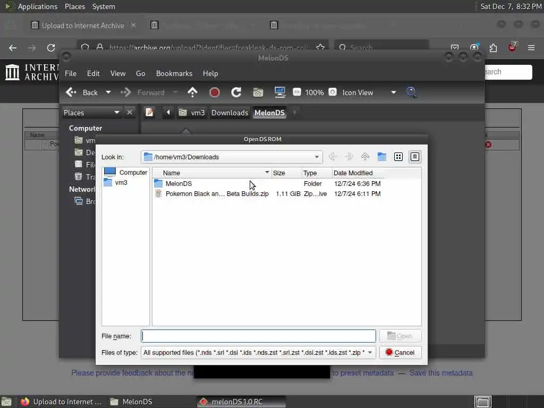Go back in Open DS ROM dialog
Viewport: 544px width, 408px height.
point(333,157)
